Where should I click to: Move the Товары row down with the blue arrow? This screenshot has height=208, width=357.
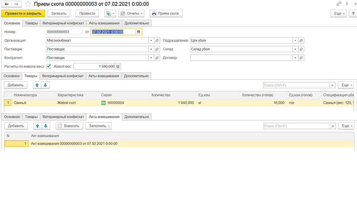(45, 85)
